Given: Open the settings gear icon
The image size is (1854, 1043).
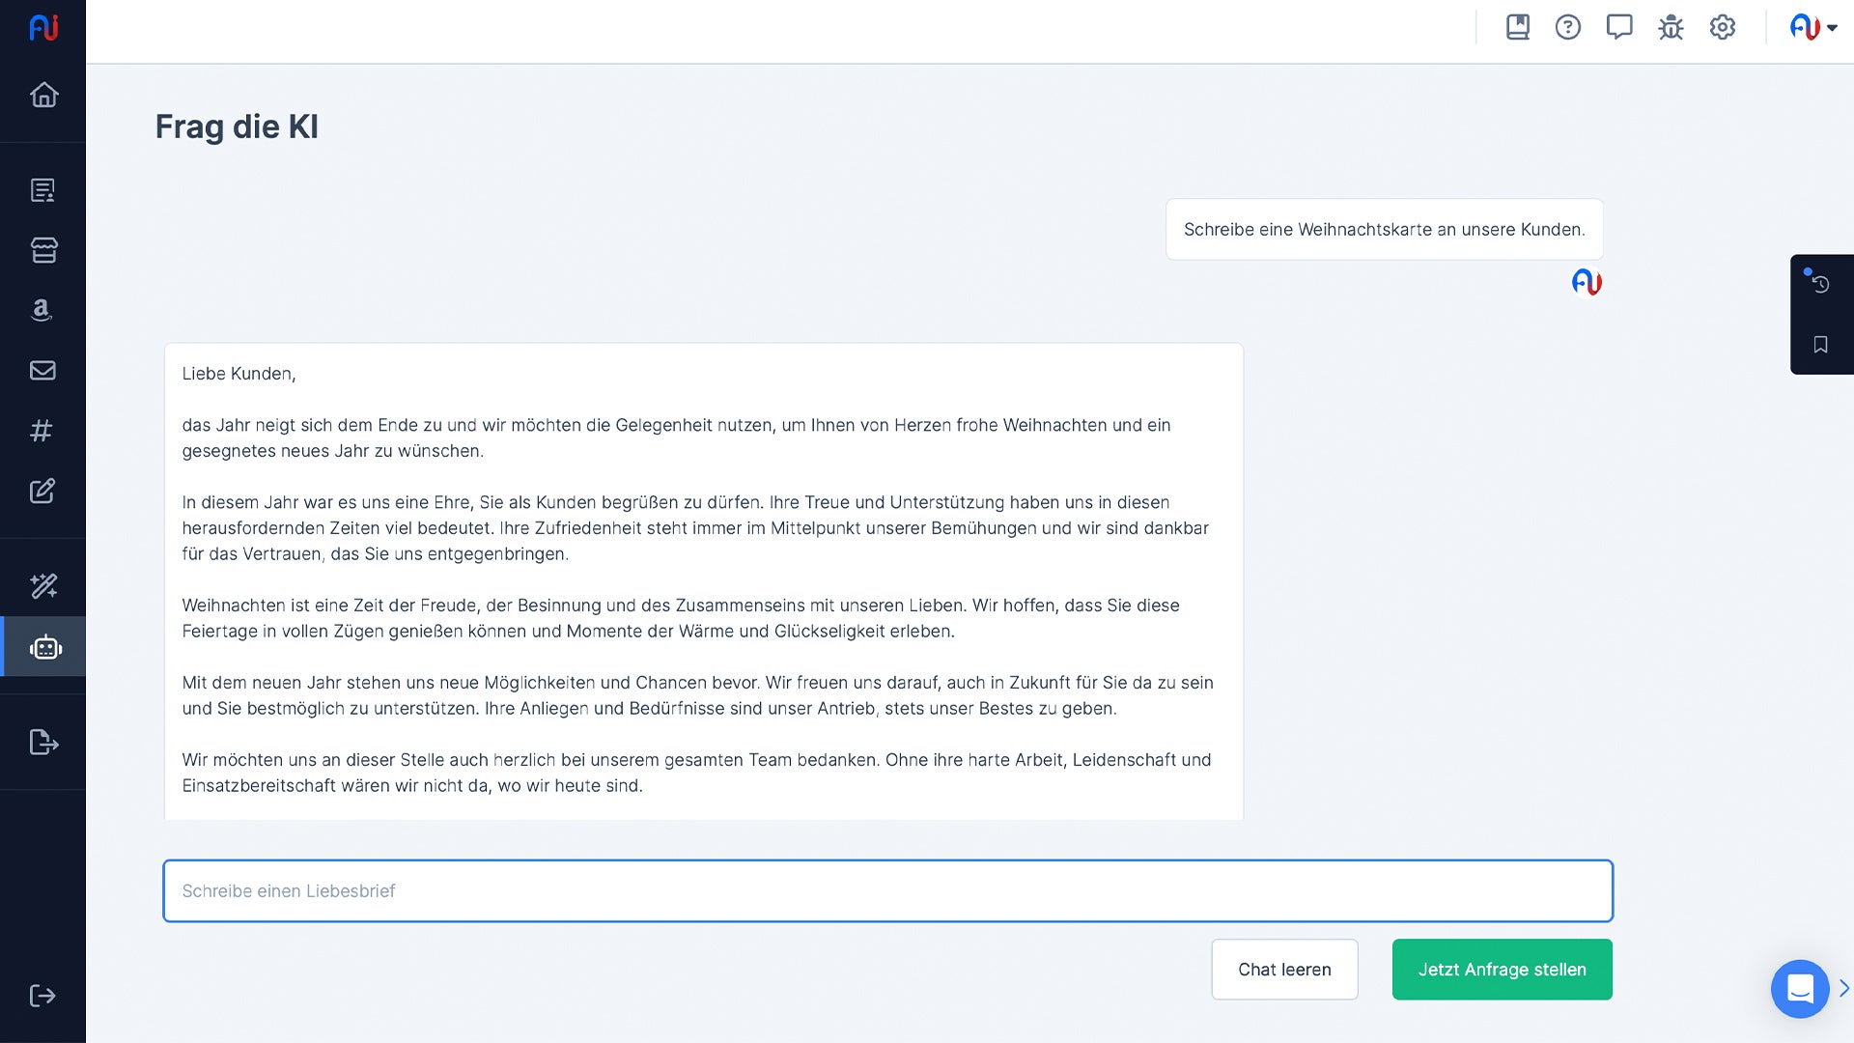Looking at the screenshot, I should pyautogui.click(x=1723, y=27).
